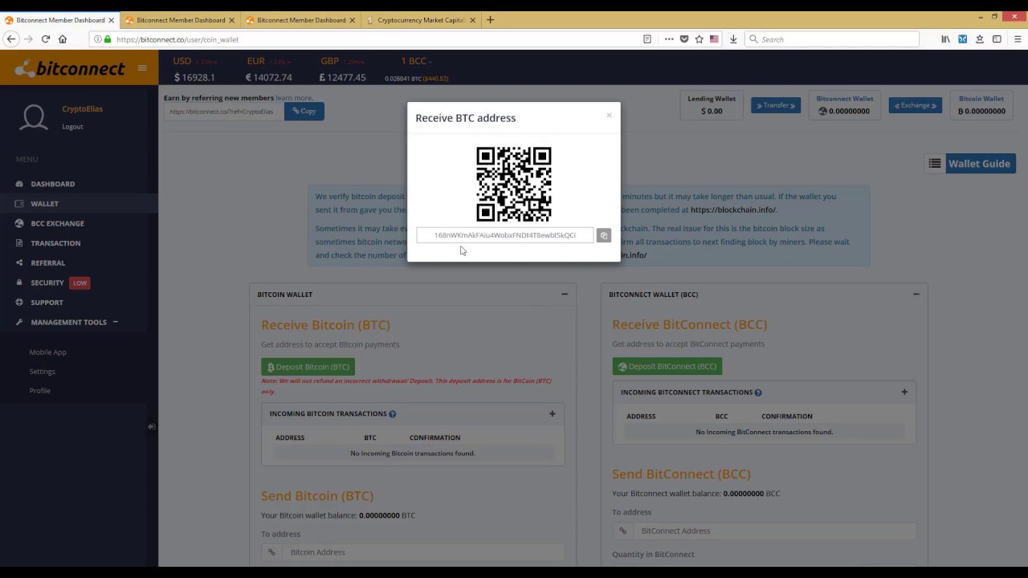Open Profile under Management Tools
Image resolution: width=1028 pixels, height=578 pixels.
[40, 390]
